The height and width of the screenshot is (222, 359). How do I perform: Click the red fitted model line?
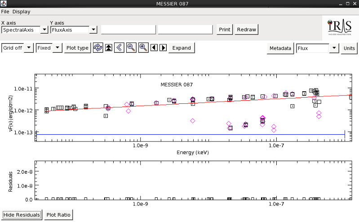[198, 103]
